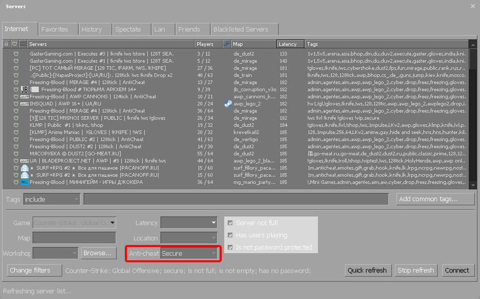This screenshot has width=480, height=299.
Task: Sort the list by the Servers column
Action: 111,44
